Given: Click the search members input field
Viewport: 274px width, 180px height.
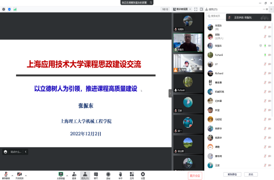Looking at the screenshot, I should pyautogui.click(x=216, y=16).
